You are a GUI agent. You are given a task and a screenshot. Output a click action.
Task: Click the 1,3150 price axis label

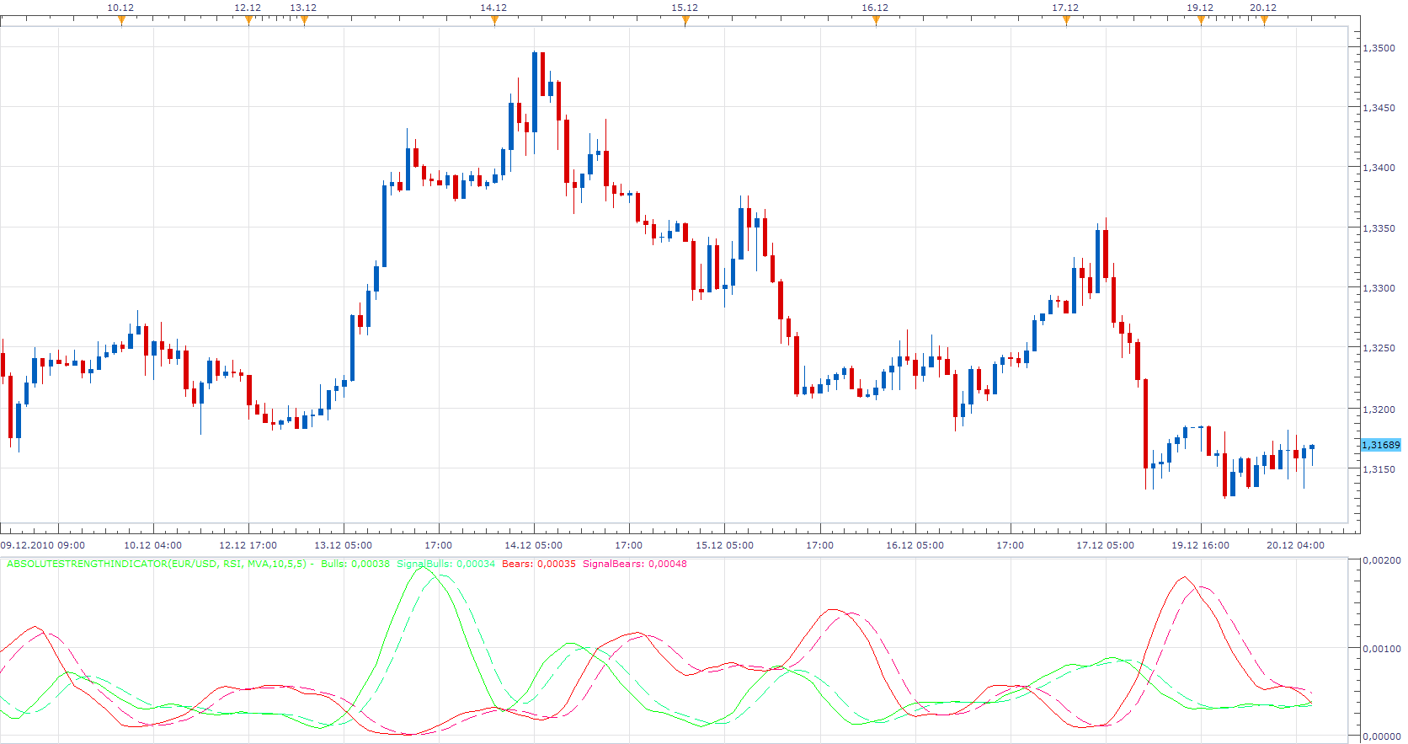pyautogui.click(x=1379, y=469)
